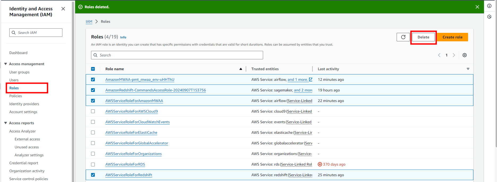Open the Info link next to Roles
The image size is (497, 182).
coord(123,37)
